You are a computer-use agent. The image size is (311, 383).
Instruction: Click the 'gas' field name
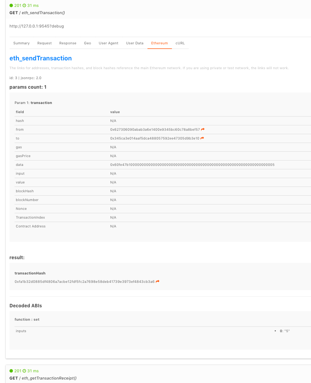(19, 147)
